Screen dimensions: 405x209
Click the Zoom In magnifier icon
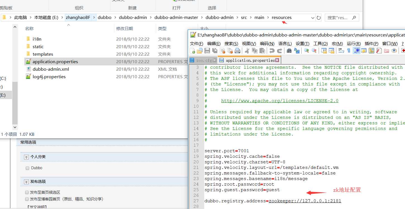tap(307, 51)
